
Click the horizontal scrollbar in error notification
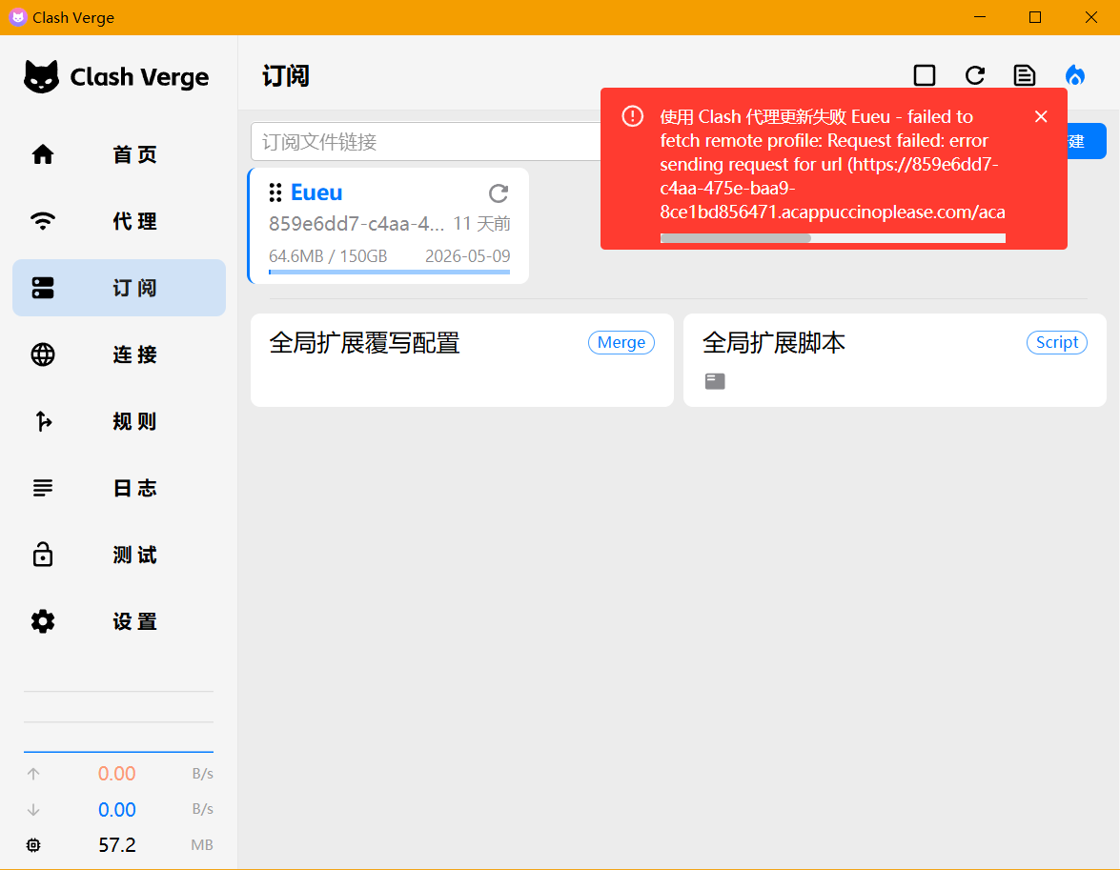click(x=735, y=238)
